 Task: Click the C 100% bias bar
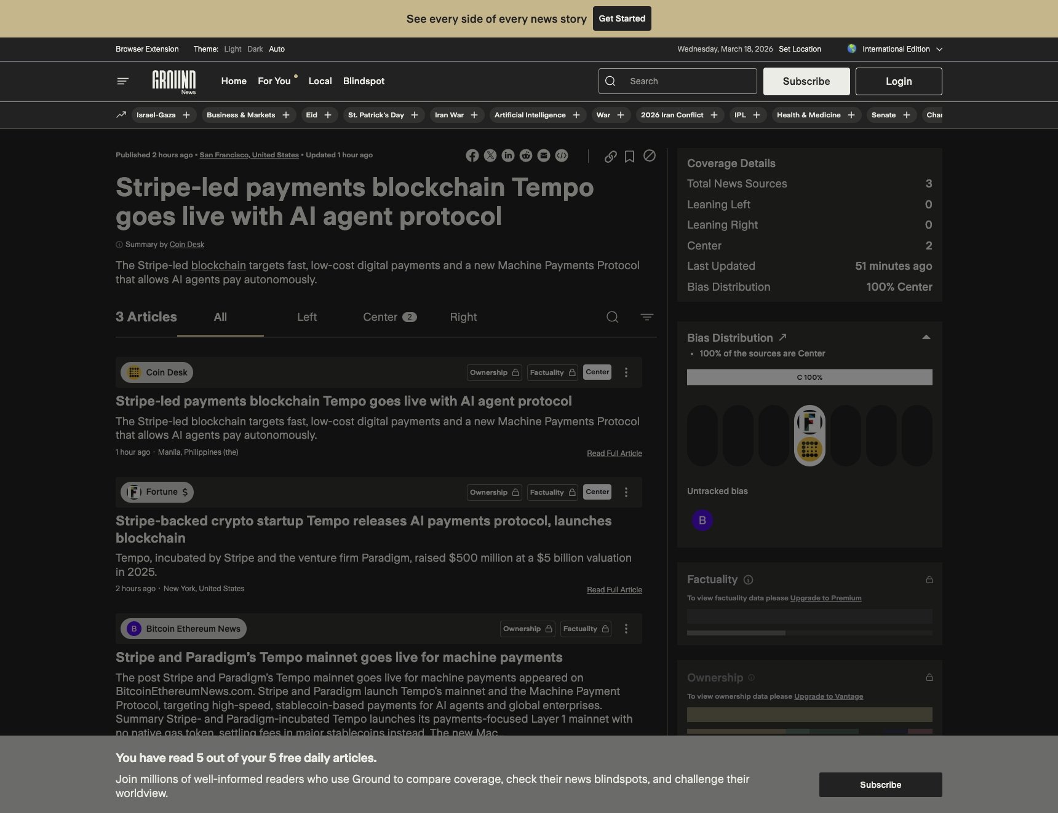809,377
